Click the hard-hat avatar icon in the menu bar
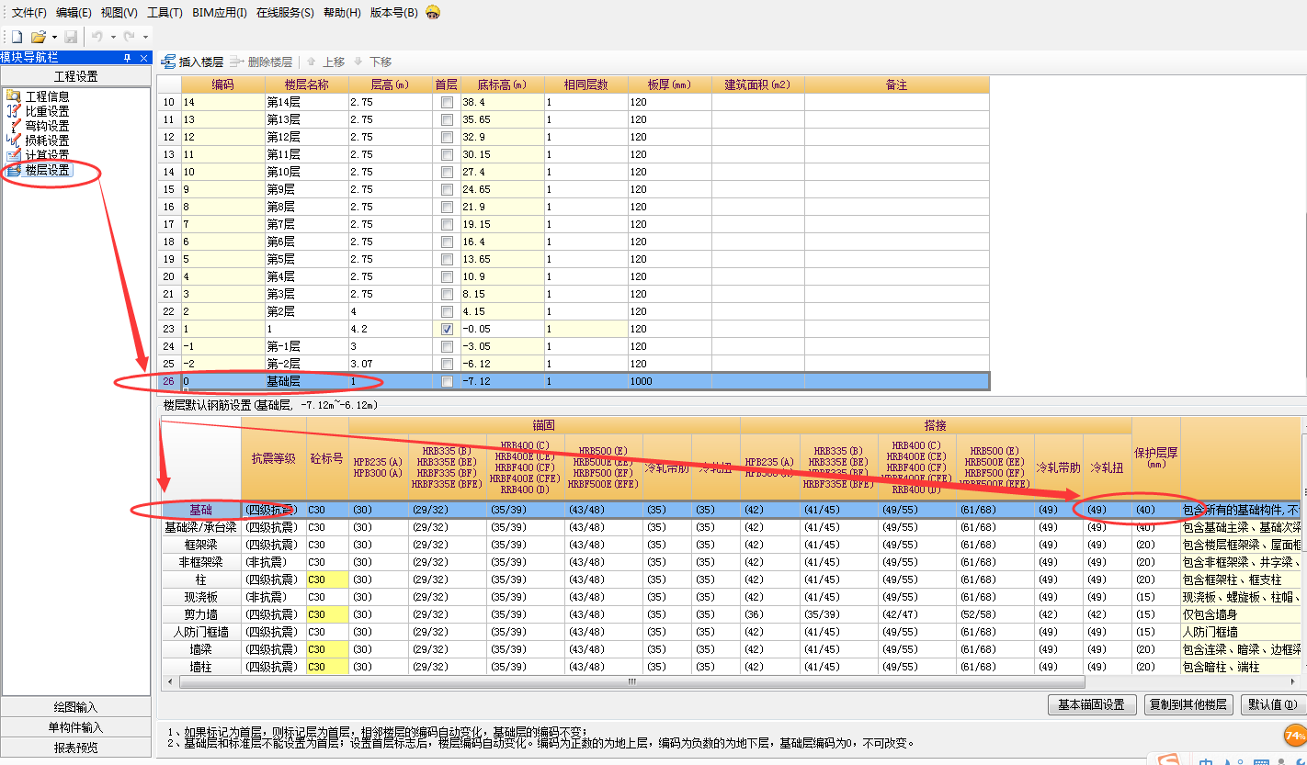The height and width of the screenshot is (765, 1307). pyautogui.click(x=433, y=12)
